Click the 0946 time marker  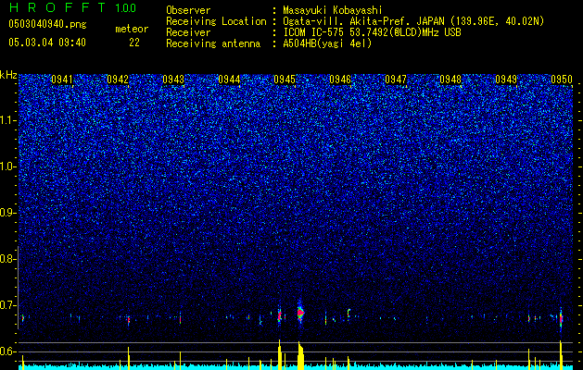click(340, 80)
